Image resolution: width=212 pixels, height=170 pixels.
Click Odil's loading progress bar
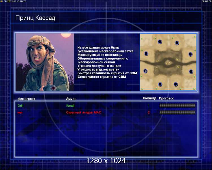pos(178,105)
